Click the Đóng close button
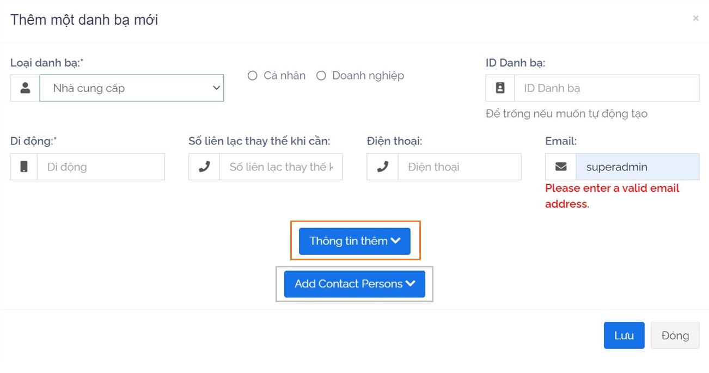The height and width of the screenshot is (373, 709). (675, 335)
